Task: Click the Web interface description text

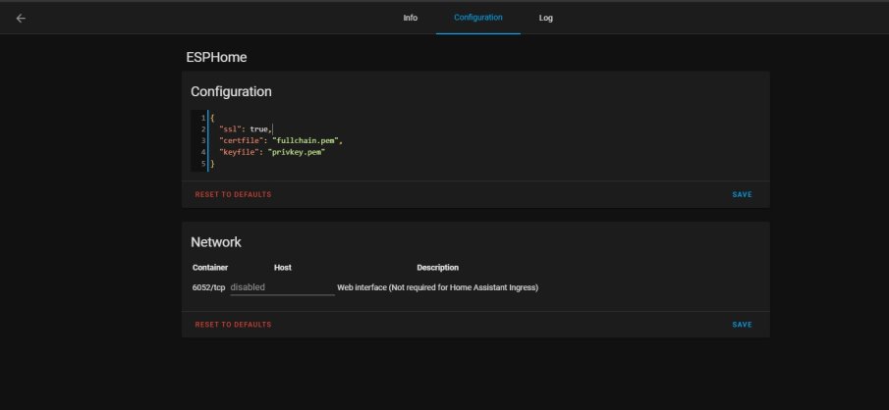Action: pyautogui.click(x=437, y=287)
